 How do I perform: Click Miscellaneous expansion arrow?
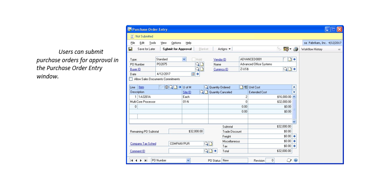coord(294,141)
